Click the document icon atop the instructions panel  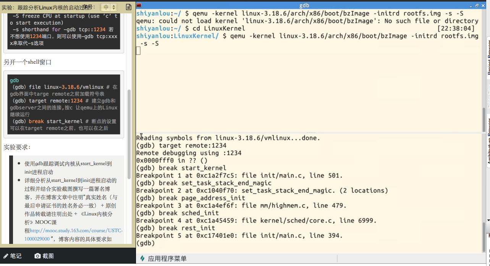pyautogui.click(x=128, y=6)
